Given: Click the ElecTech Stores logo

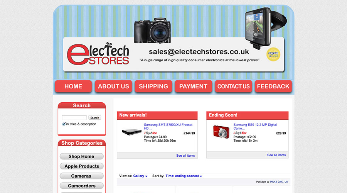Looking at the screenshot, I should click(98, 54).
